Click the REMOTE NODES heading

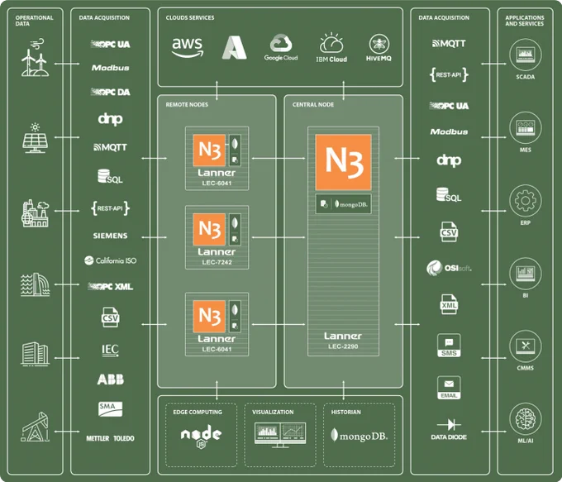[187, 105]
